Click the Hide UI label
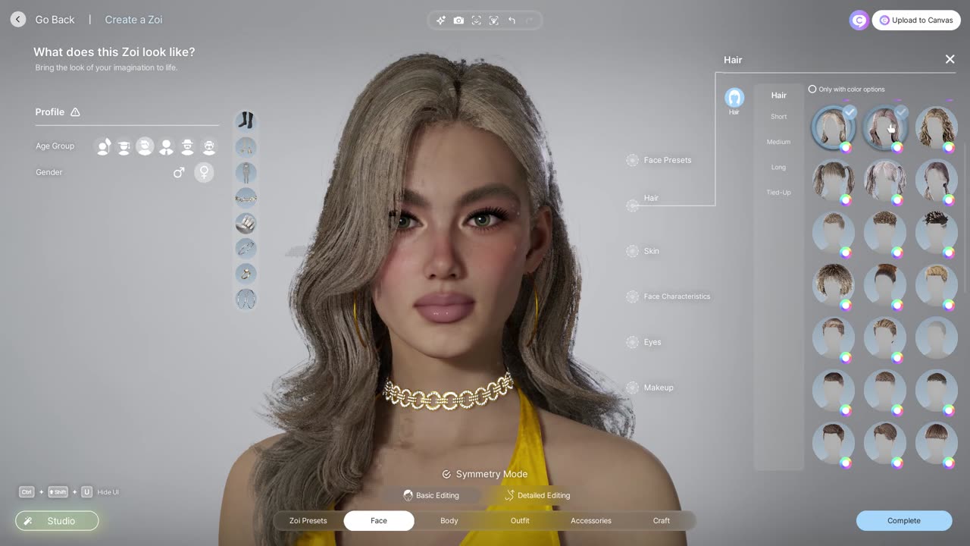The width and height of the screenshot is (970, 546). [x=108, y=492]
